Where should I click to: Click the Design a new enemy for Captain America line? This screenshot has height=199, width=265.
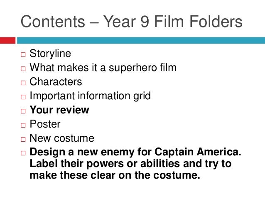coord(135,152)
